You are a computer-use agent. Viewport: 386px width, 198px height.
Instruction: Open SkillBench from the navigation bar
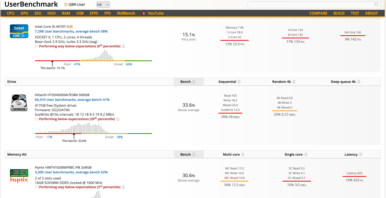click(126, 13)
